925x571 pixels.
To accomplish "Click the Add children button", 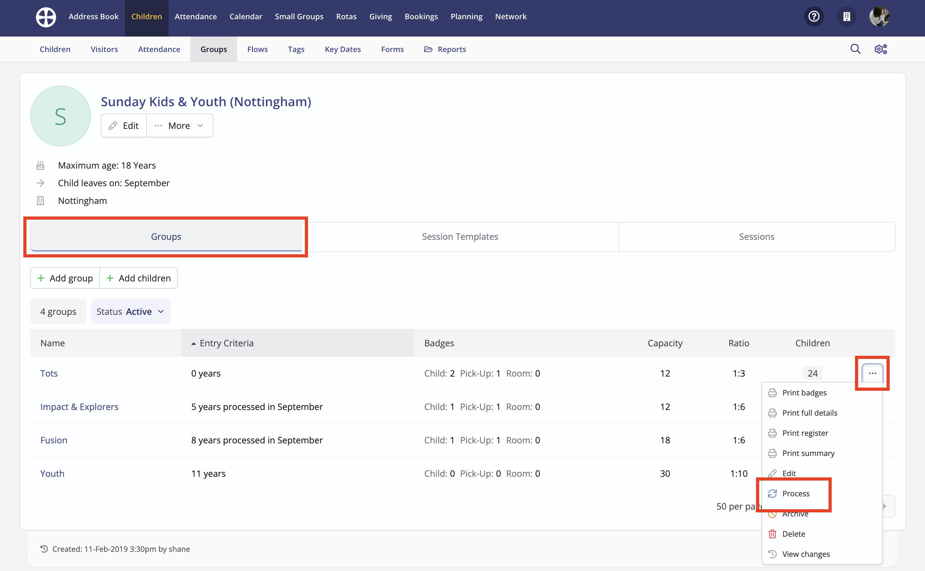I will [x=139, y=278].
